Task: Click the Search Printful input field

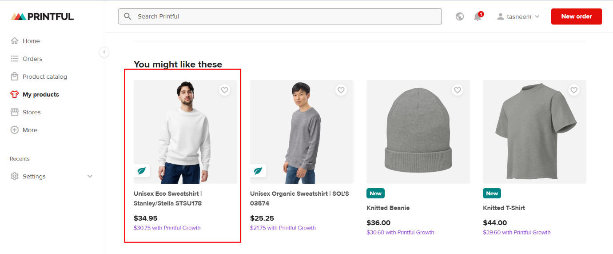Action: (x=284, y=16)
